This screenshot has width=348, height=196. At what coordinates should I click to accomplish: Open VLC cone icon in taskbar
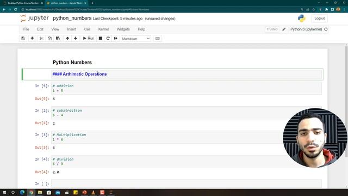pyautogui.click(x=93, y=192)
